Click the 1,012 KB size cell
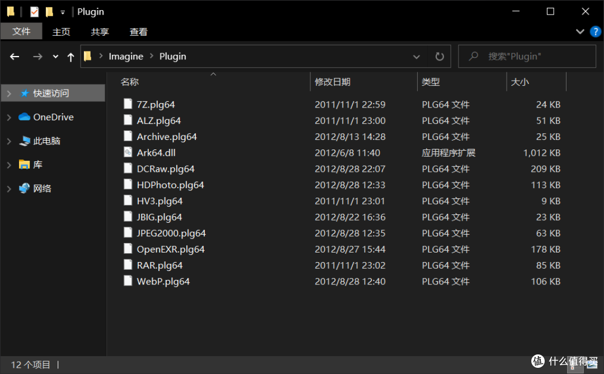604x374 pixels. coord(541,153)
